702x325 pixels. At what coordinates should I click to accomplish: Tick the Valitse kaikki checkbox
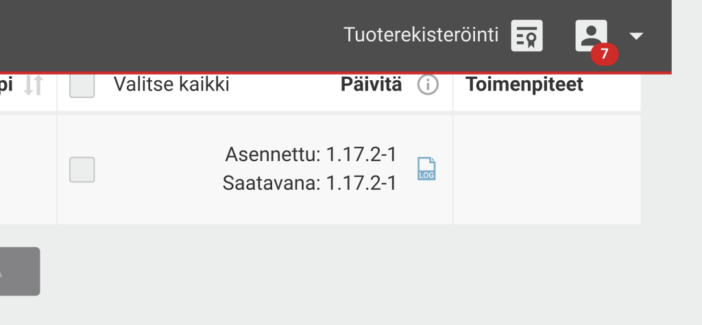click(x=82, y=85)
